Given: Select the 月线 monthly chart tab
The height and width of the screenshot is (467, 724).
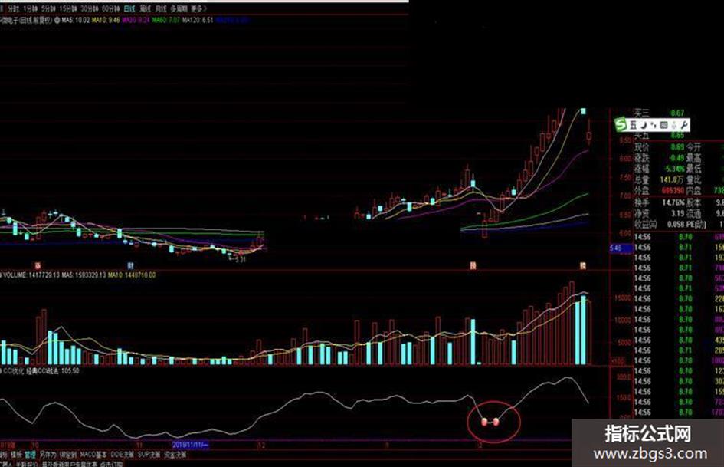Looking at the screenshot, I should [160, 8].
